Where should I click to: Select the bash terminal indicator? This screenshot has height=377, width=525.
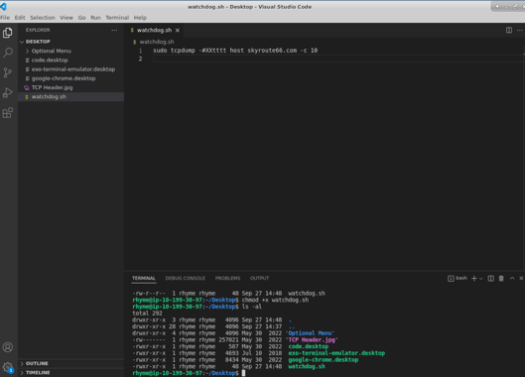click(x=458, y=278)
